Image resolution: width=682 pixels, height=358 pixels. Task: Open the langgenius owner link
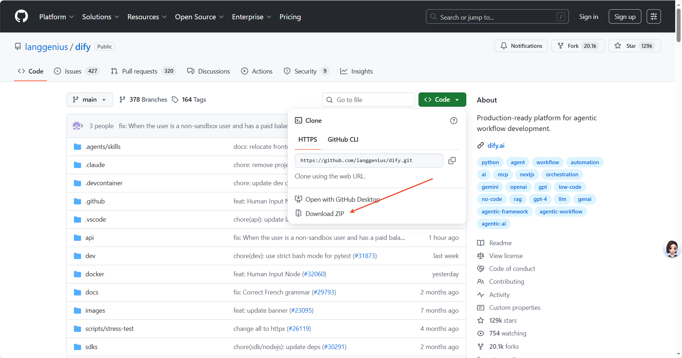(46, 47)
